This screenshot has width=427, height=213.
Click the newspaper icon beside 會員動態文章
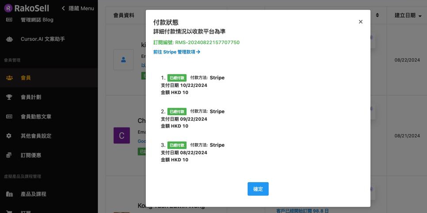pos(9,116)
